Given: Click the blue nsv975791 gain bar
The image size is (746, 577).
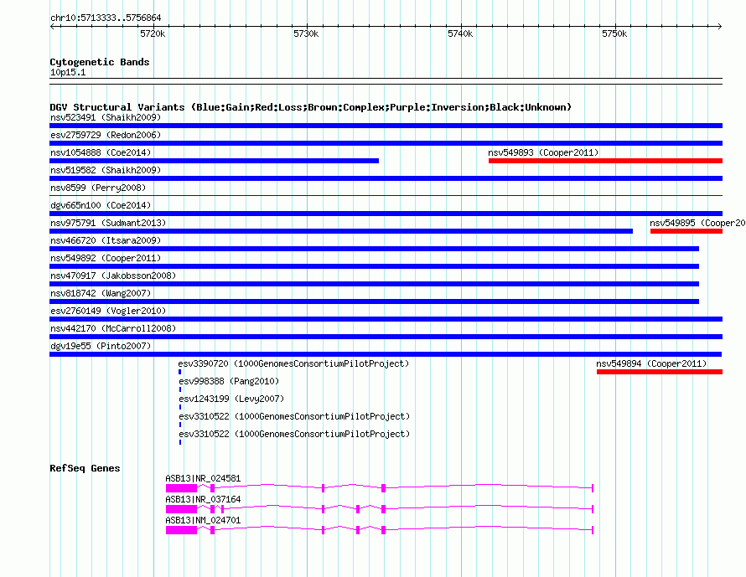Looking at the screenshot, I should click(341, 231).
